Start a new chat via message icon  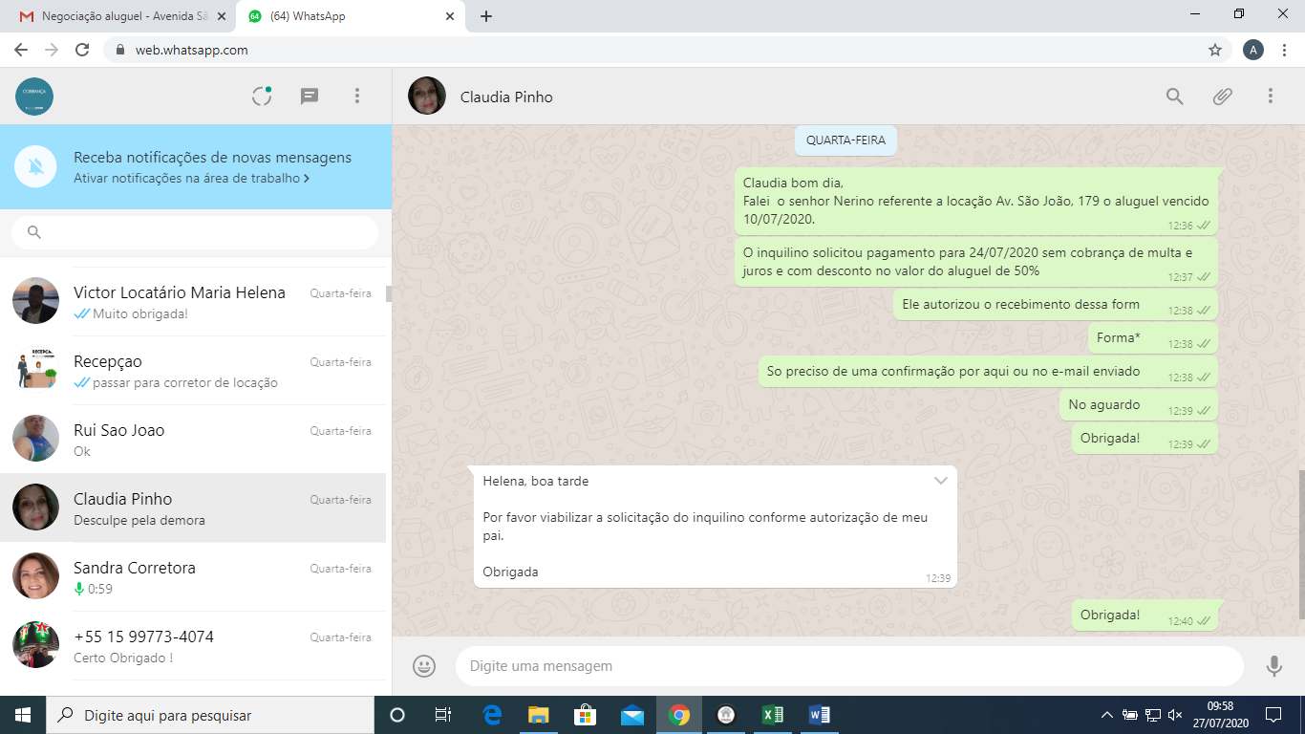pos(310,96)
